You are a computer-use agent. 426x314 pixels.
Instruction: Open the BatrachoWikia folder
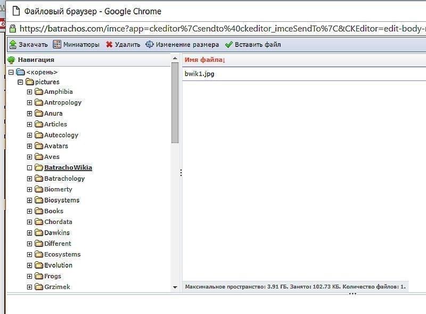tap(68, 167)
